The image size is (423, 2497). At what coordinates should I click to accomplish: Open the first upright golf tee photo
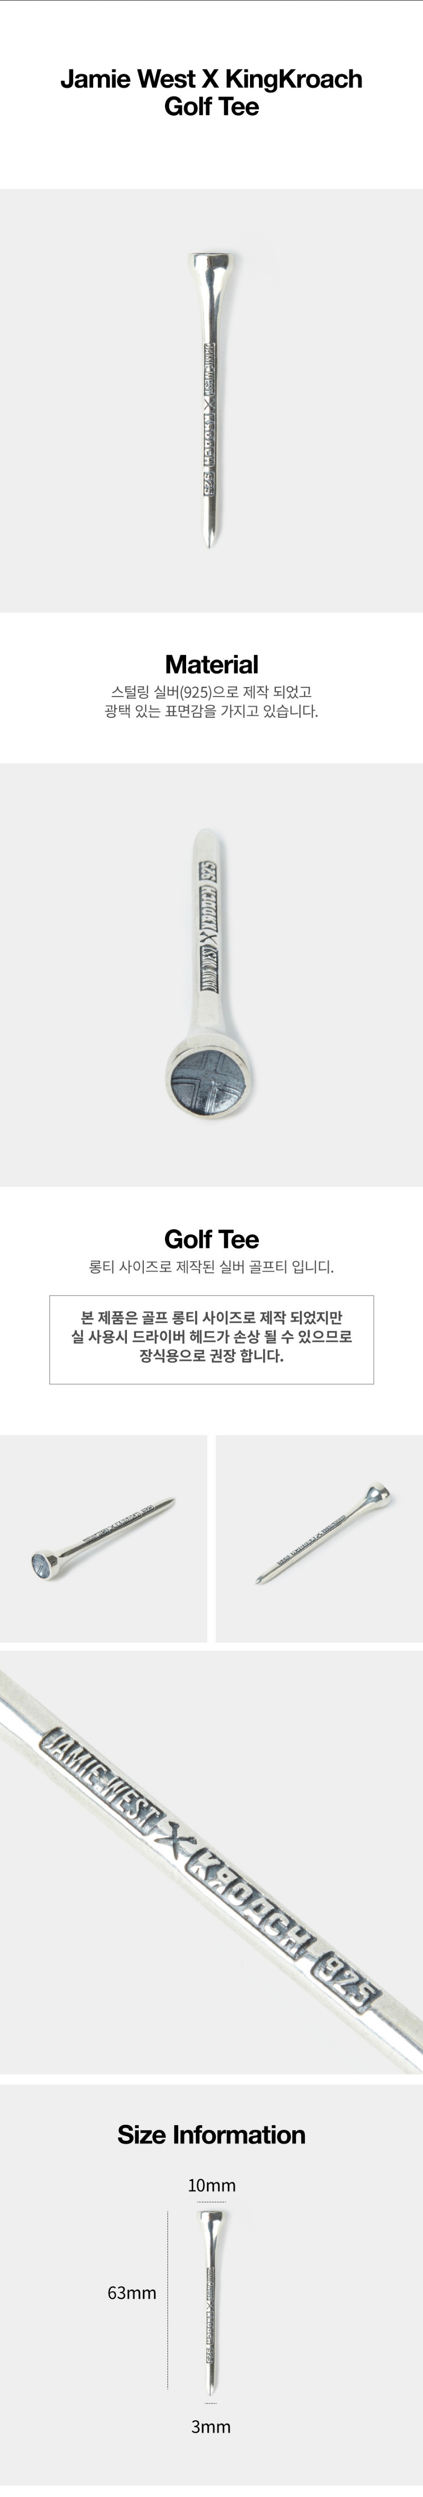211,400
